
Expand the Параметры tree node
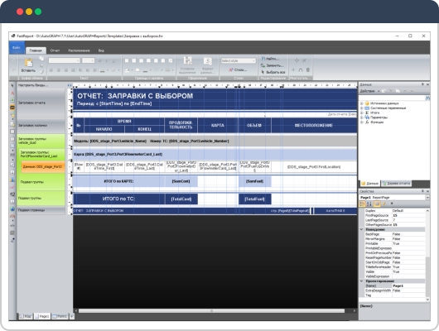[x=361, y=118]
